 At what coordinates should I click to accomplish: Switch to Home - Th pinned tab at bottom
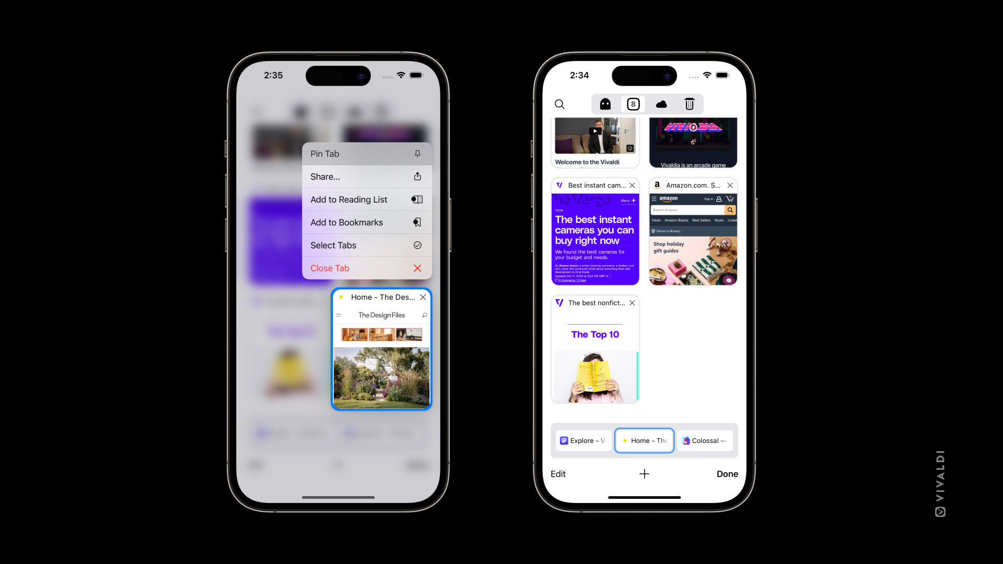tap(644, 440)
